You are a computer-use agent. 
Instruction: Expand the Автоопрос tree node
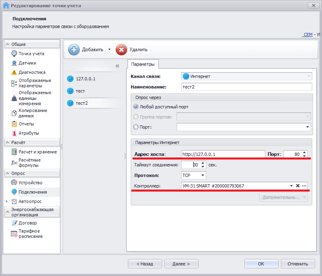[x=6, y=201]
